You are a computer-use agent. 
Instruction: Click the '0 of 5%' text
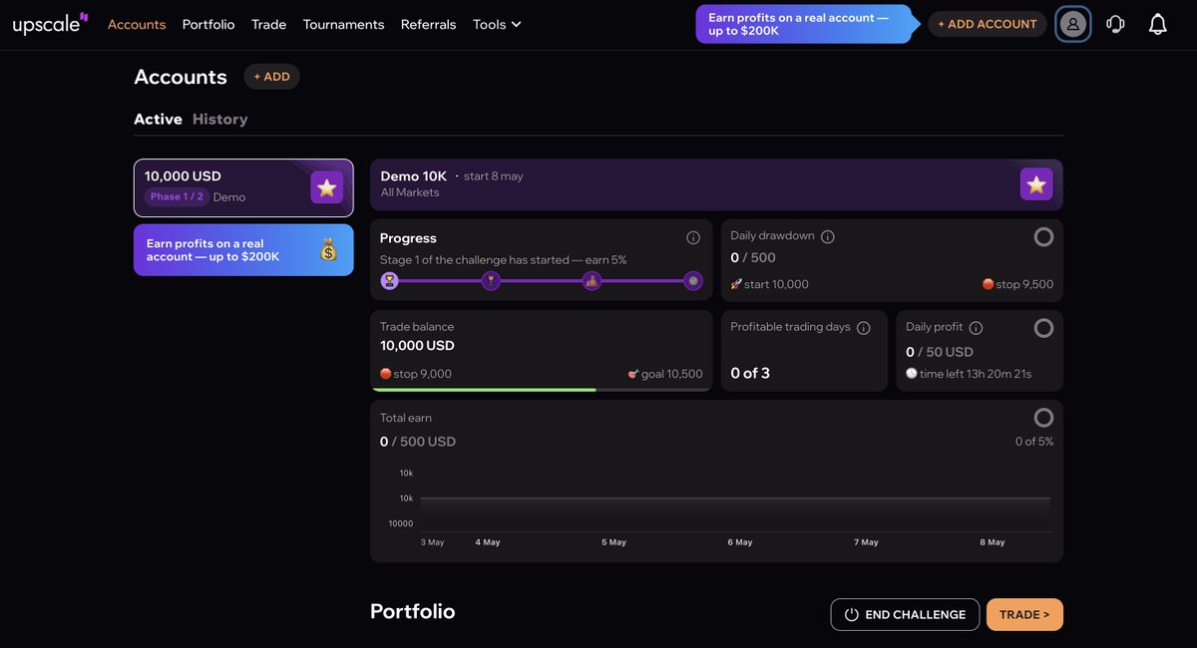click(x=1034, y=442)
